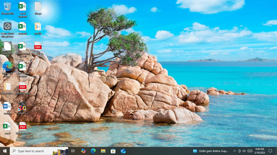Click the Windows Start button
277x155 pixels.
(x=5, y=151)
